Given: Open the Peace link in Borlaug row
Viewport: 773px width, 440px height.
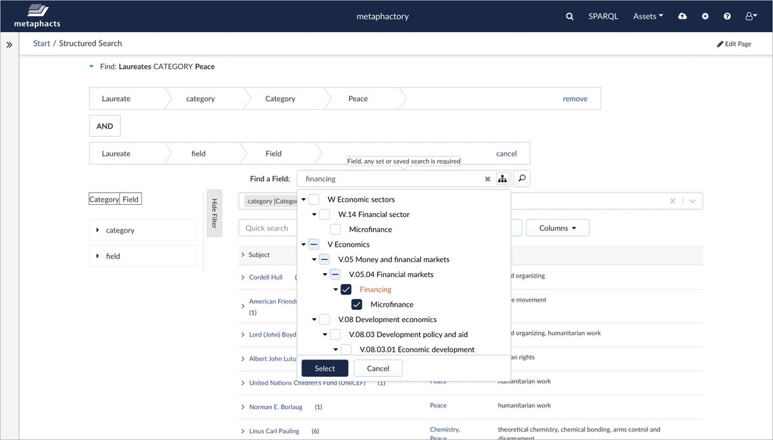Looking at the screenshot, I should (439, 405).
